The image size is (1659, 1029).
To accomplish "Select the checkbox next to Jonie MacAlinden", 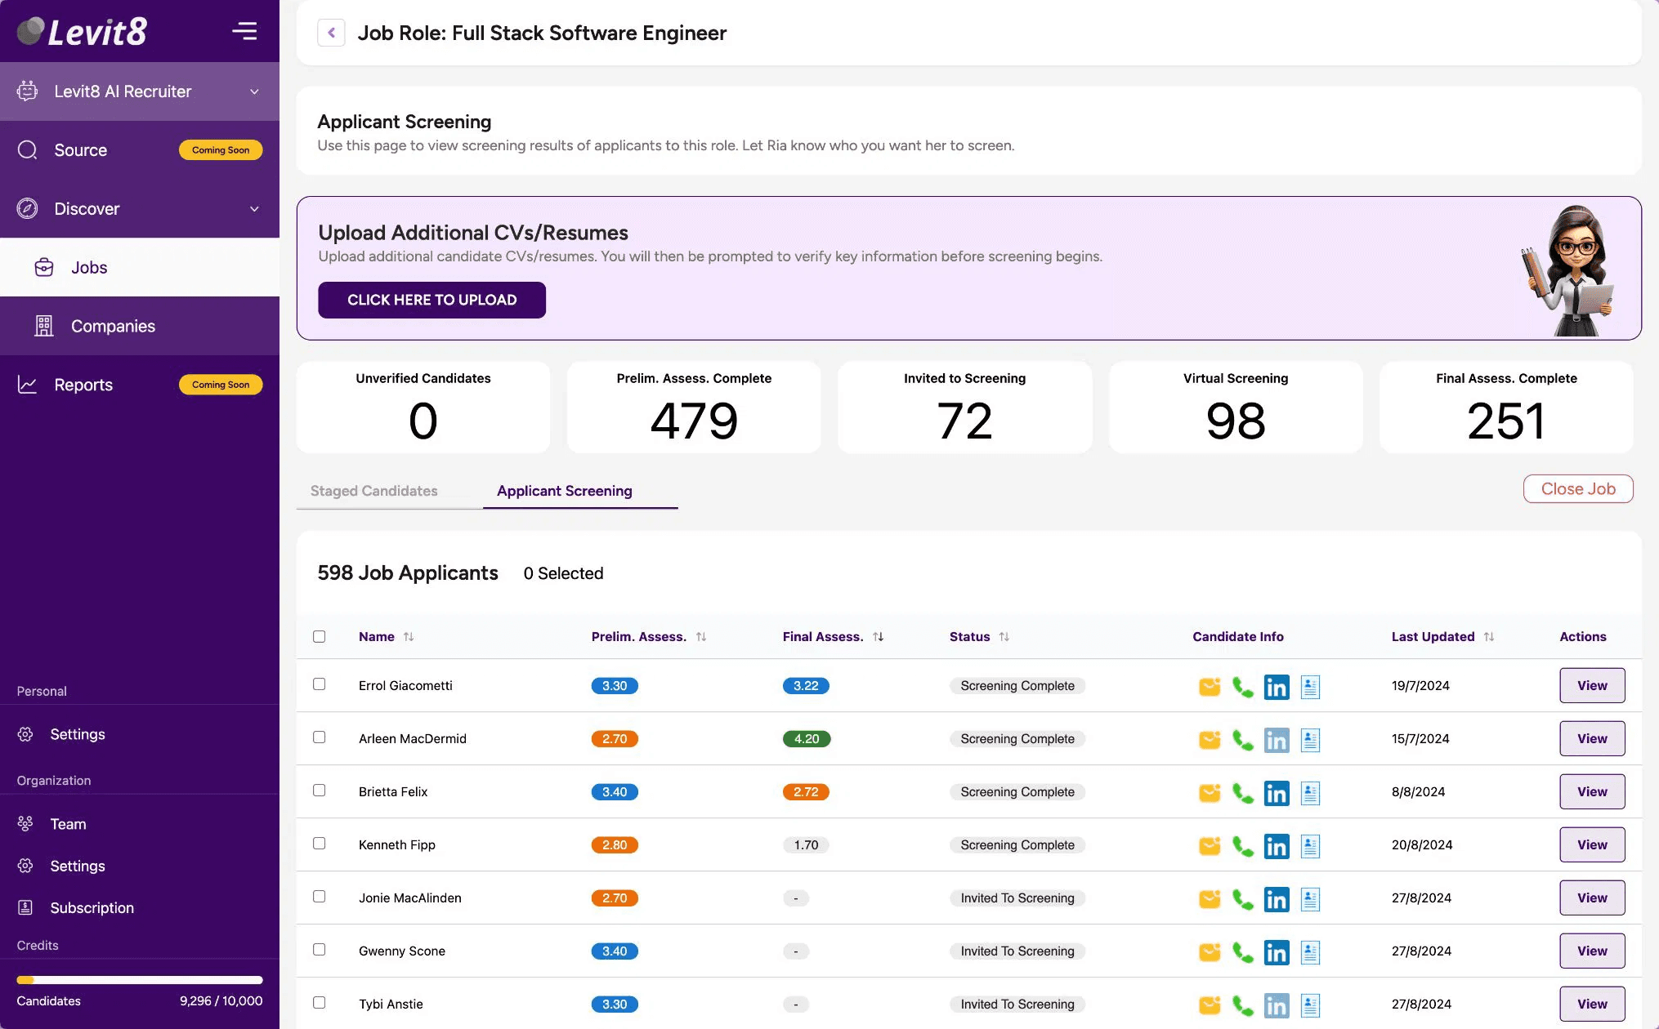I will coord(320,897).
